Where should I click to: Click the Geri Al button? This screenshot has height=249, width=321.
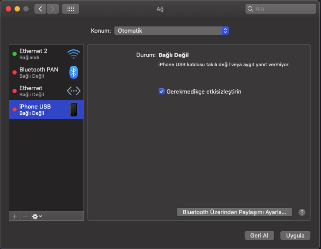(x=259, y=236)
